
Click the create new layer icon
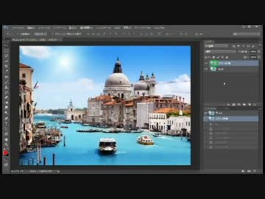[x=250, y=104]
